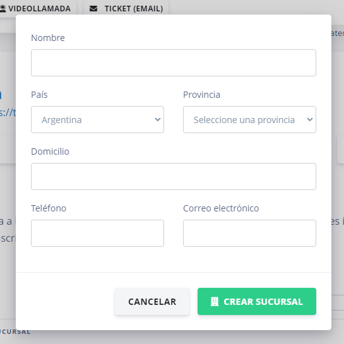Open the Videollamada tab
344x344 pixels.
coord(37,8)
